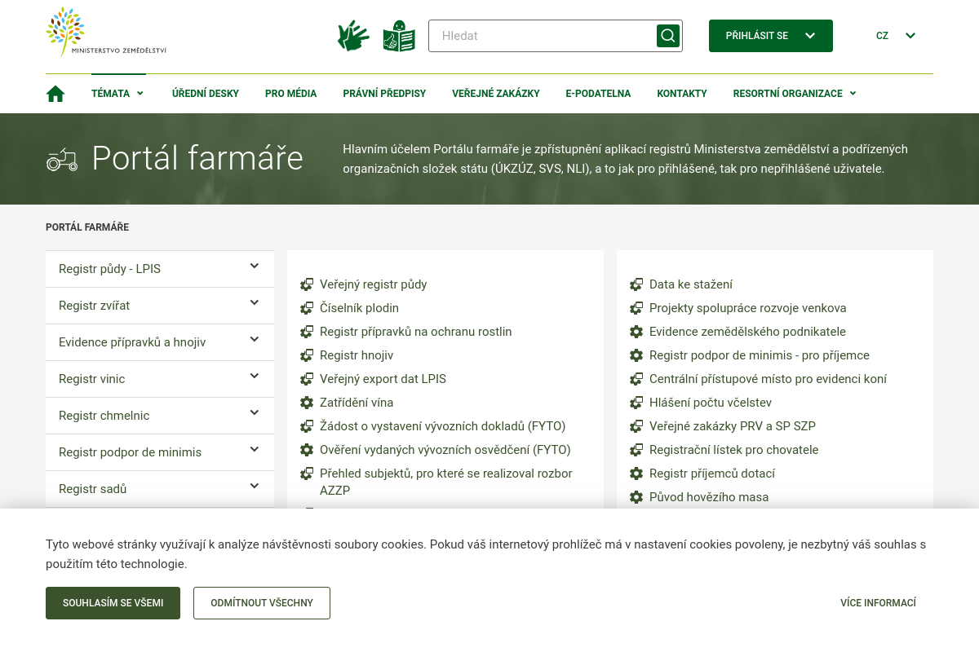
Task: Click the gear icon beside Původ hovězího masa
Action: [636, 497]
